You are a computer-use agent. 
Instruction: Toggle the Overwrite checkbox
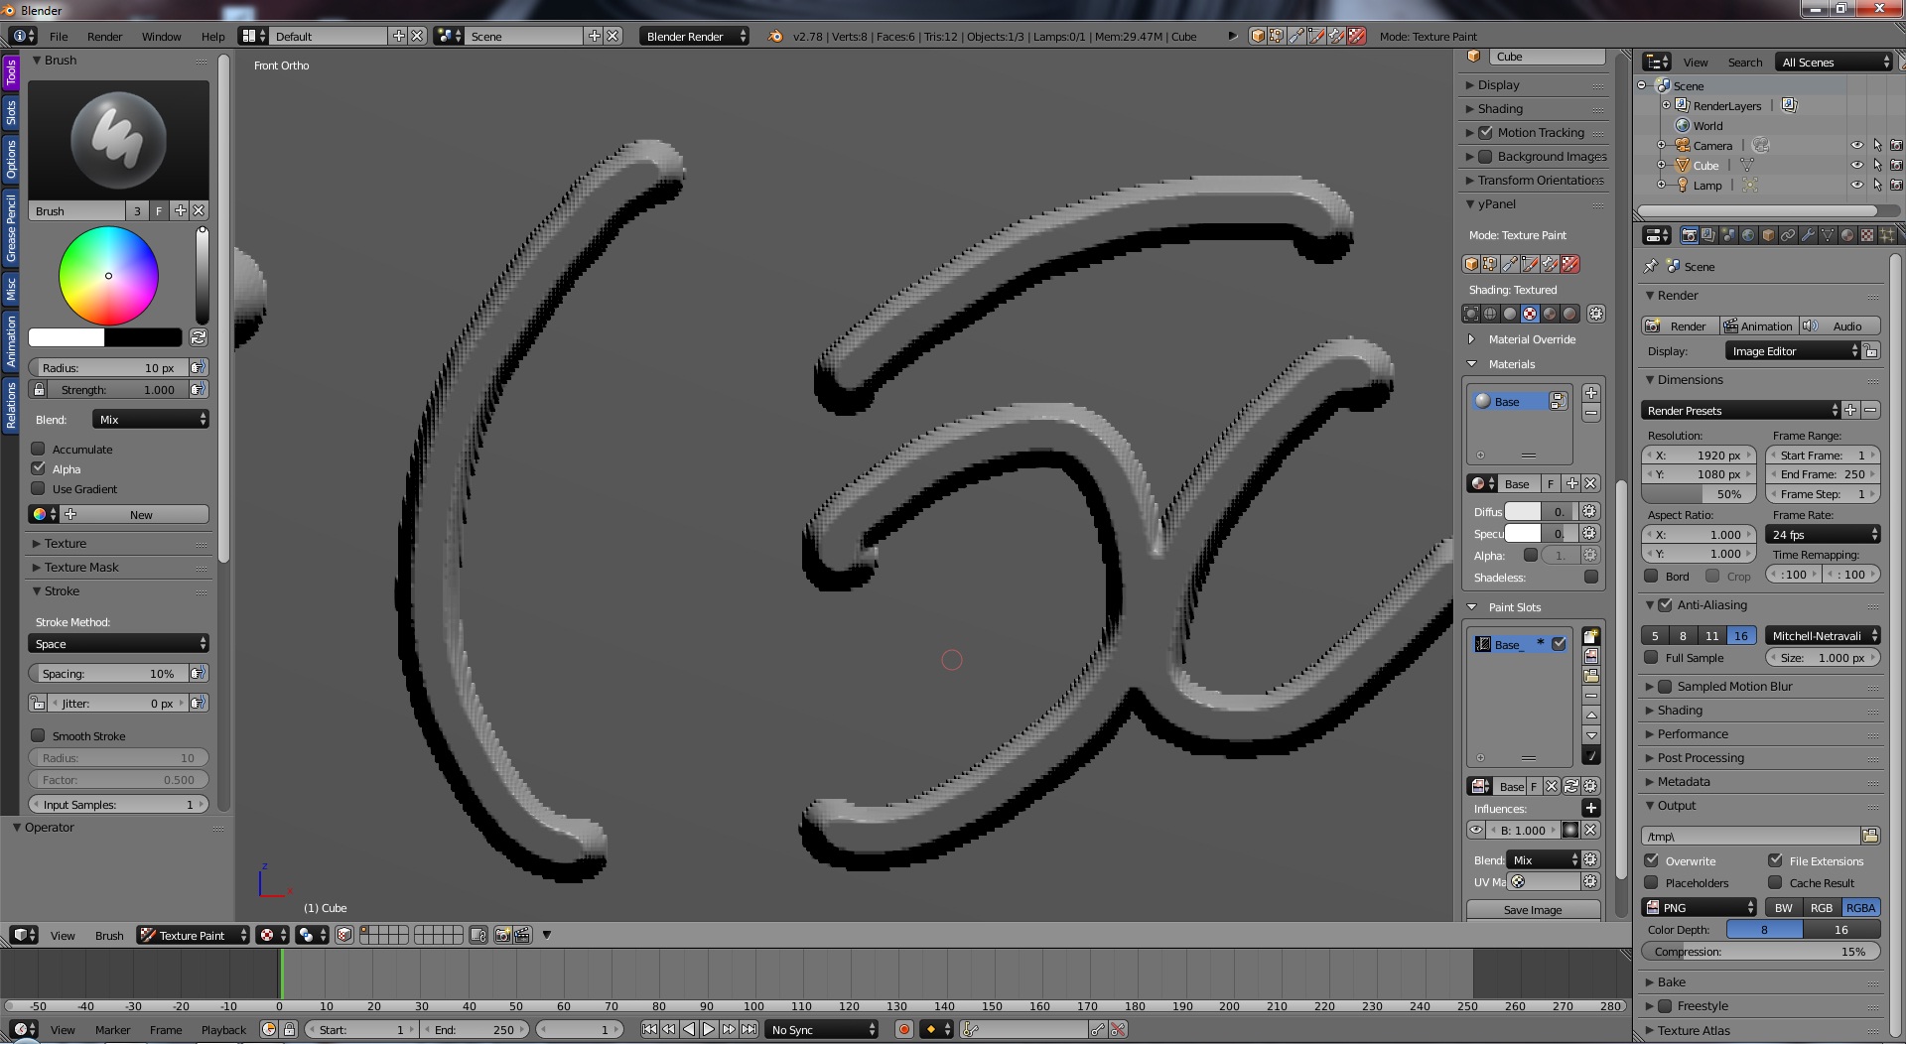(x=1652, y=860)
